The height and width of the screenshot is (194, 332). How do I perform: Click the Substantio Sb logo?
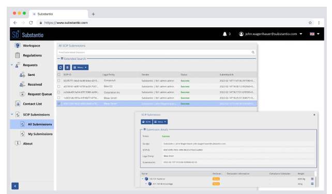point(16,34)
